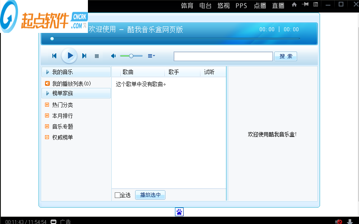Viewport: 359px width, 224px height.
Task: Expand the 我的音乐 section
Action: 76,72
